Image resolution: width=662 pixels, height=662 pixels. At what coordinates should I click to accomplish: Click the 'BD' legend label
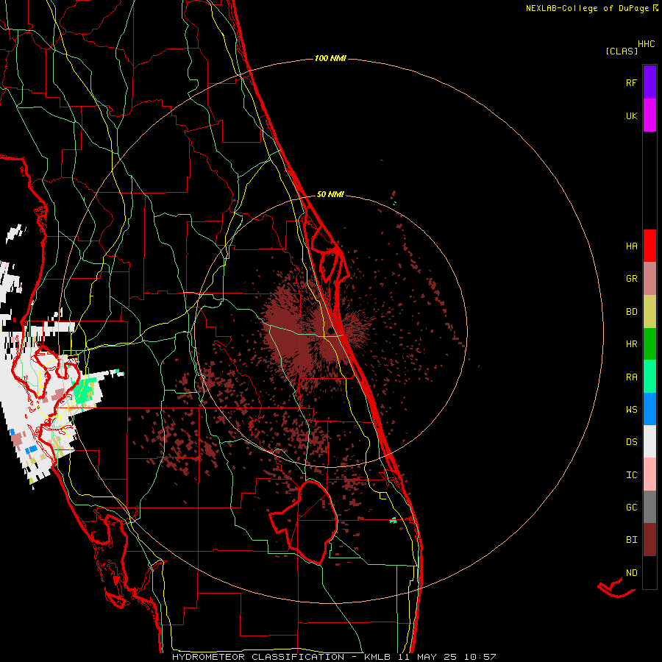pyautogui.click(x=631, y=312)
